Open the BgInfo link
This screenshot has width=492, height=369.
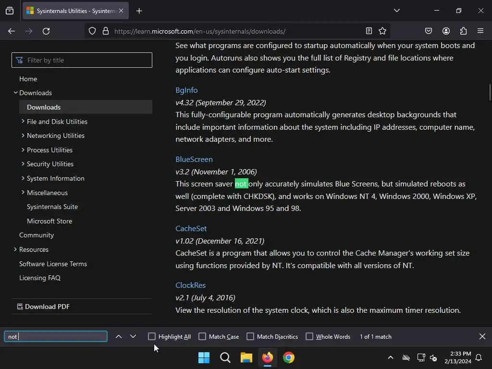pos(186,90)
